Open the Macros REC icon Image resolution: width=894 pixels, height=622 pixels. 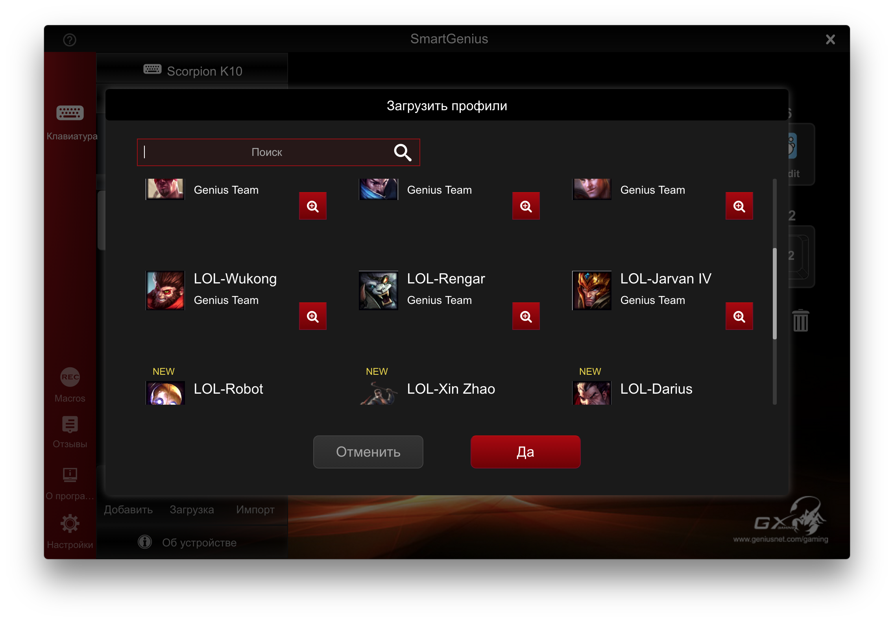point(70,377)
